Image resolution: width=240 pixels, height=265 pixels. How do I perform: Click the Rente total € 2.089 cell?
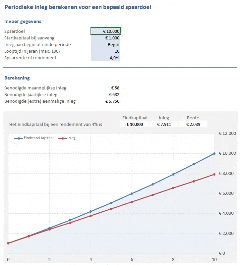193,124
